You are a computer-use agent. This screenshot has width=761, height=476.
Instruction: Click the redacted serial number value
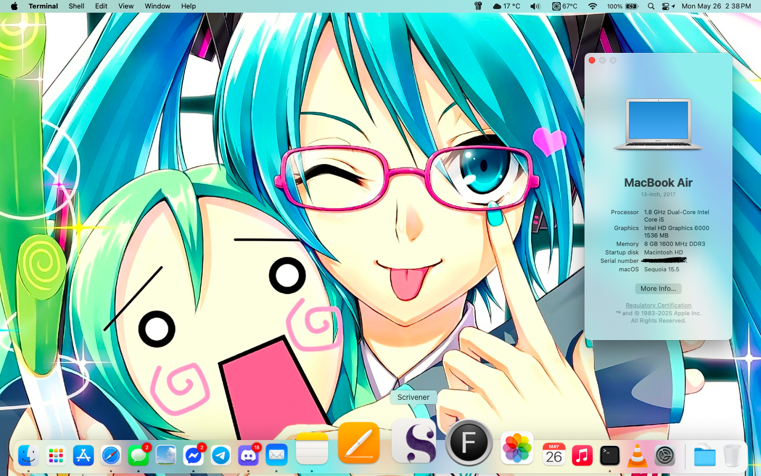(664, 260)
